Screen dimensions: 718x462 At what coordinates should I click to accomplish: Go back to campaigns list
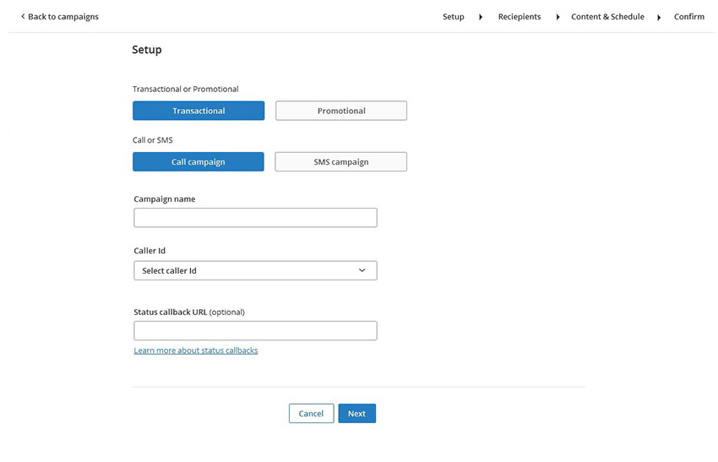tap(63, 17)
